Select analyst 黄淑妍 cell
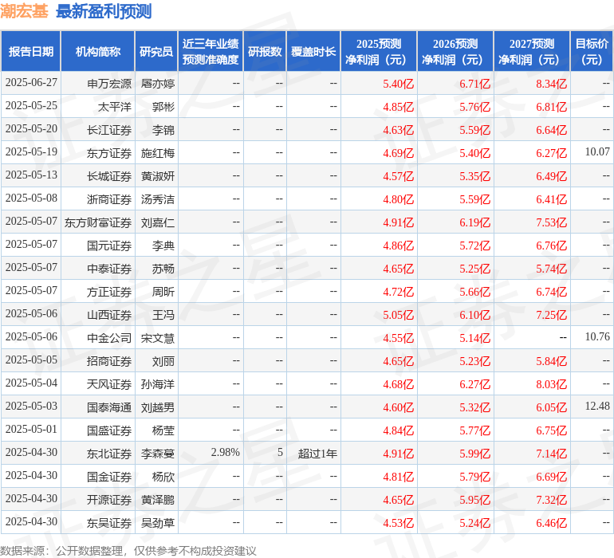The height and width of the screenshot is (558, 614). [158, 176]
